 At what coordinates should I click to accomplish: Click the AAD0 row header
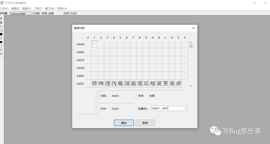pos(80,68)
